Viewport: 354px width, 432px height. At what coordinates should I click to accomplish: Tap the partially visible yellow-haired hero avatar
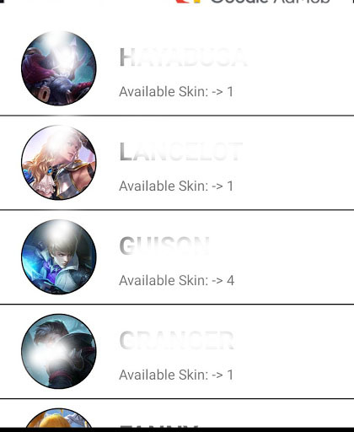(59, 418)
